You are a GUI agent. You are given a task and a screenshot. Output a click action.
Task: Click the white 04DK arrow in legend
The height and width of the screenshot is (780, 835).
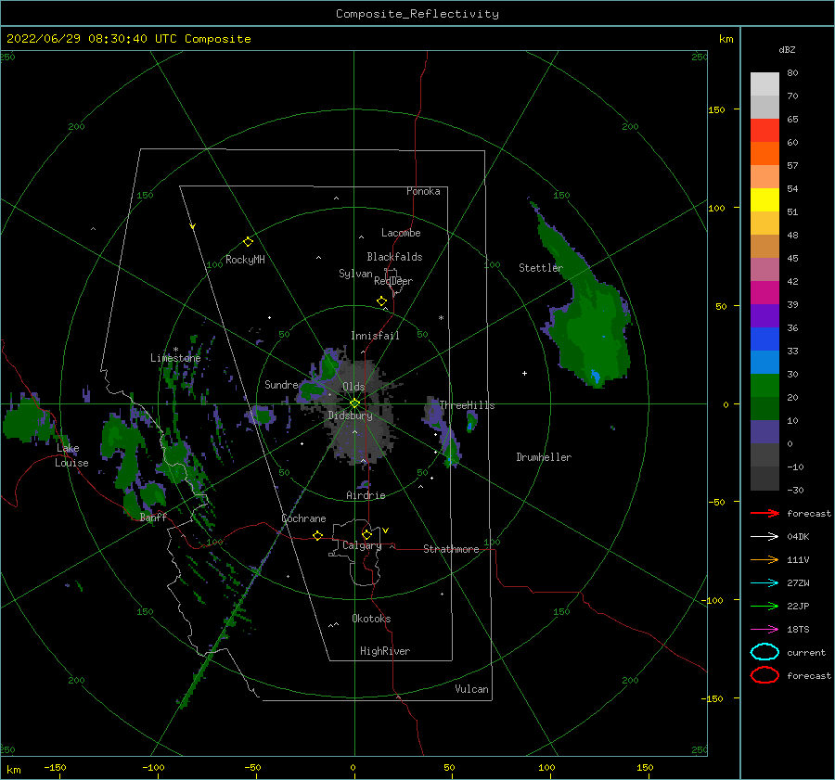pyautogui.click(x=764, y=537)
